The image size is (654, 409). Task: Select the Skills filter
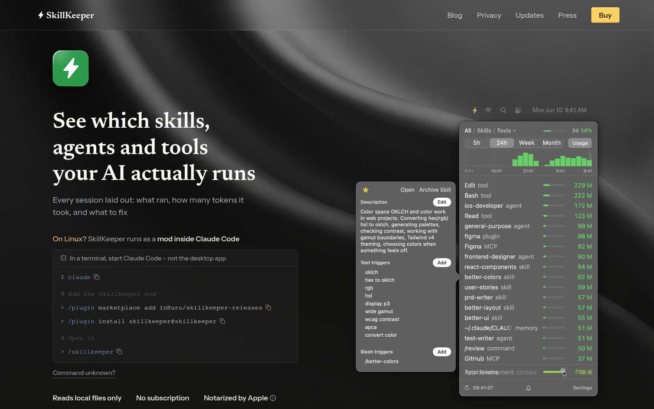tap(484, 130)
